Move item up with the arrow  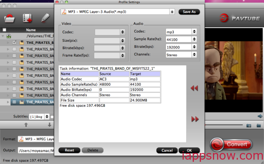[x=26, y=124]
